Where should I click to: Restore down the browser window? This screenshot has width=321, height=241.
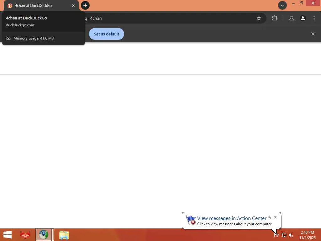(x=301, y=3)
